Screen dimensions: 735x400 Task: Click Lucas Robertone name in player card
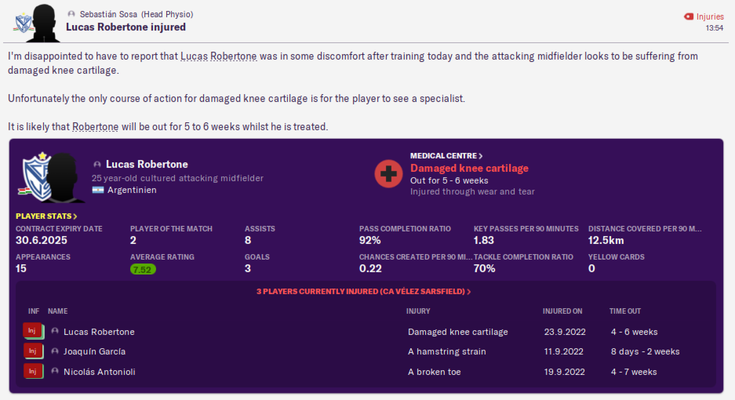click(147, 164)
